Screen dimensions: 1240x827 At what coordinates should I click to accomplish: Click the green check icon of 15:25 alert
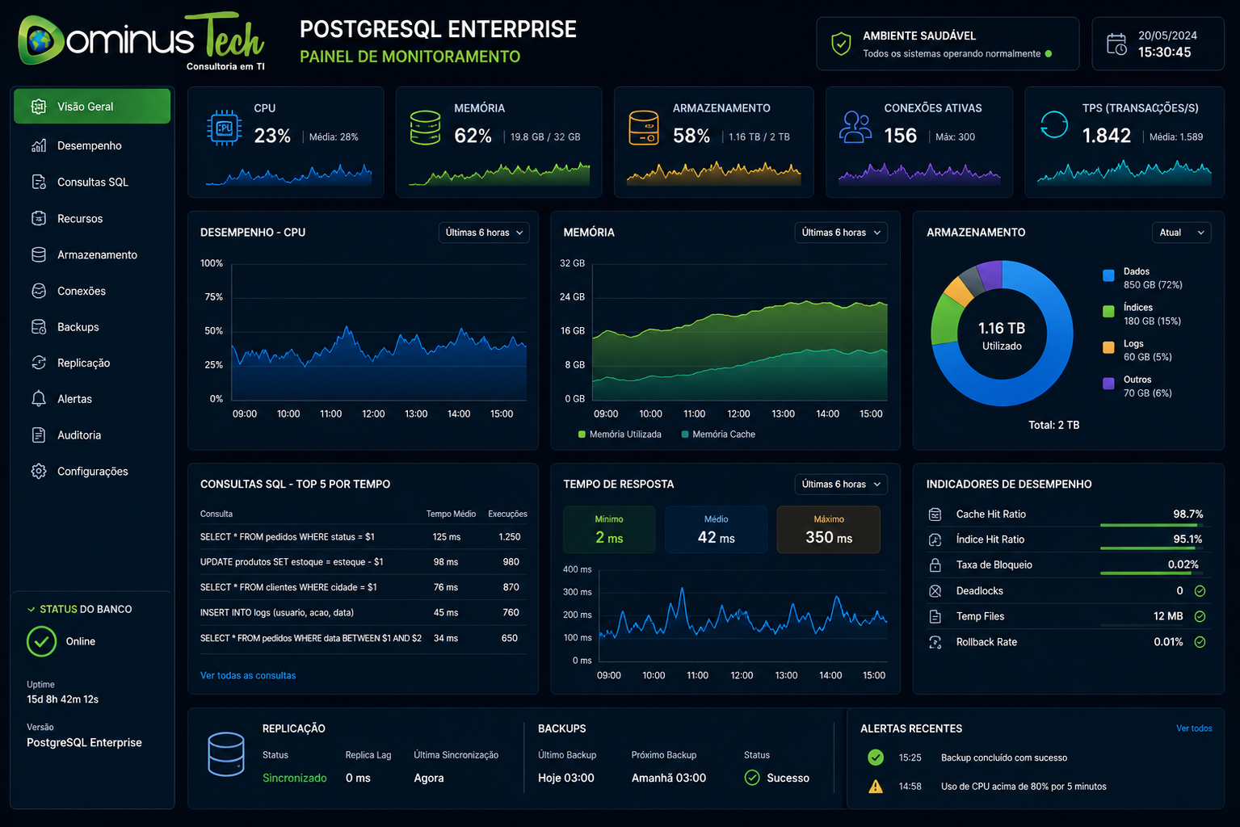pos(876,758)
